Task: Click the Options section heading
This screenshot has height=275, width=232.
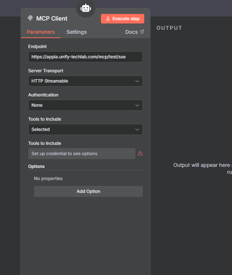Action: [x=36, y=166]
